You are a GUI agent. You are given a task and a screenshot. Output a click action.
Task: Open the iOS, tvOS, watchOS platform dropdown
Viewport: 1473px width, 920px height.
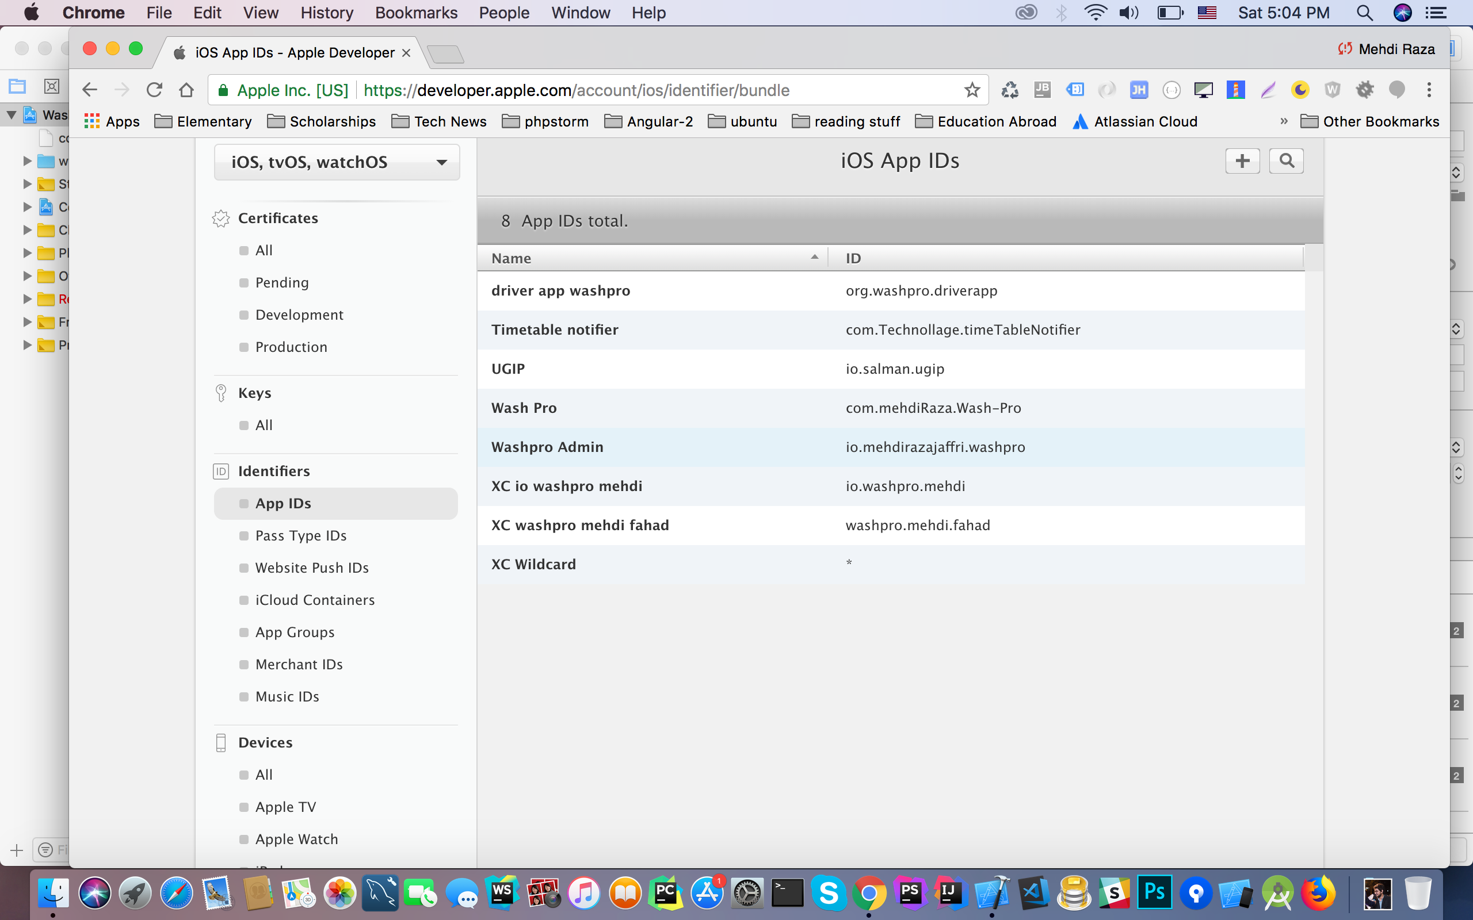point(337,162)
